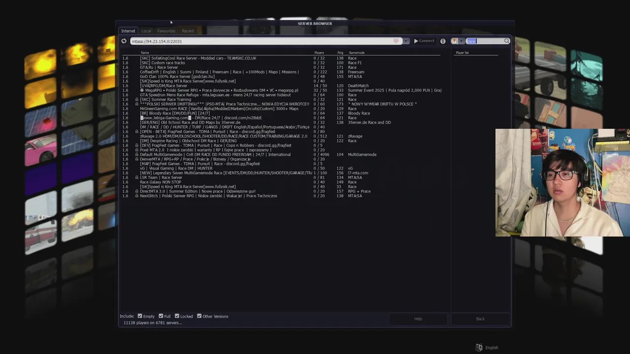Select '[MAP] FragFest Games' server row
The width and height of the screenshot is (630, 354).
(281, 164)
